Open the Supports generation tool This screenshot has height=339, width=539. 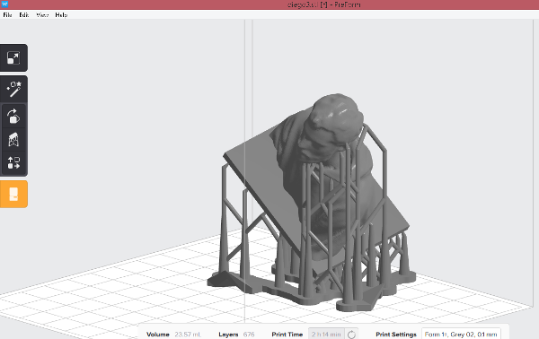coord(13,140)
